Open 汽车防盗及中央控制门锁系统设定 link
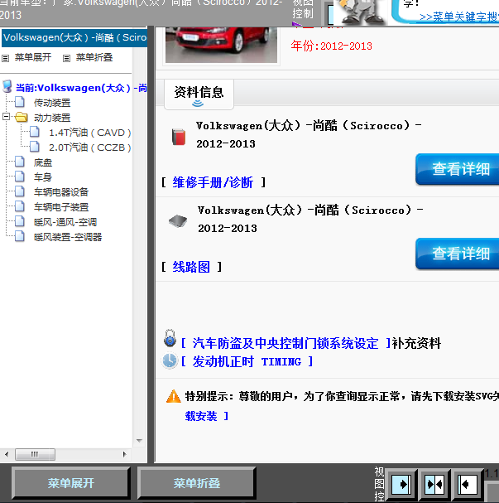The image size is (499, 503). (x=285, y=344)
